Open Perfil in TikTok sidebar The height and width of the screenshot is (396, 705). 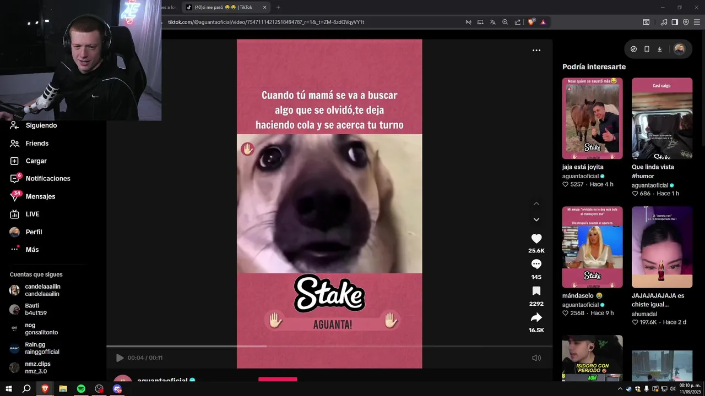33,232
